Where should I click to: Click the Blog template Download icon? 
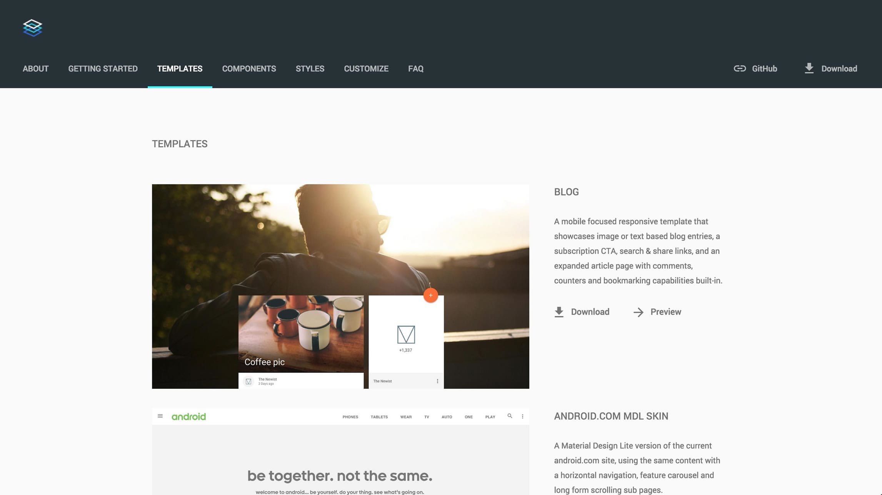coord(558,311)
